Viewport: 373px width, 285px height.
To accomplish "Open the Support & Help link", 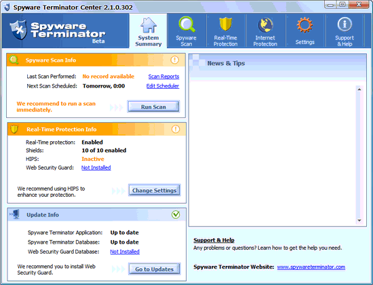I will tap(214, 240).
